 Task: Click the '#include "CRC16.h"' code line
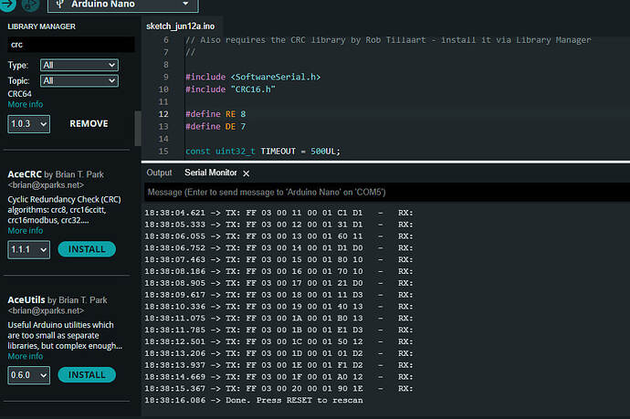tap(230, 89)
